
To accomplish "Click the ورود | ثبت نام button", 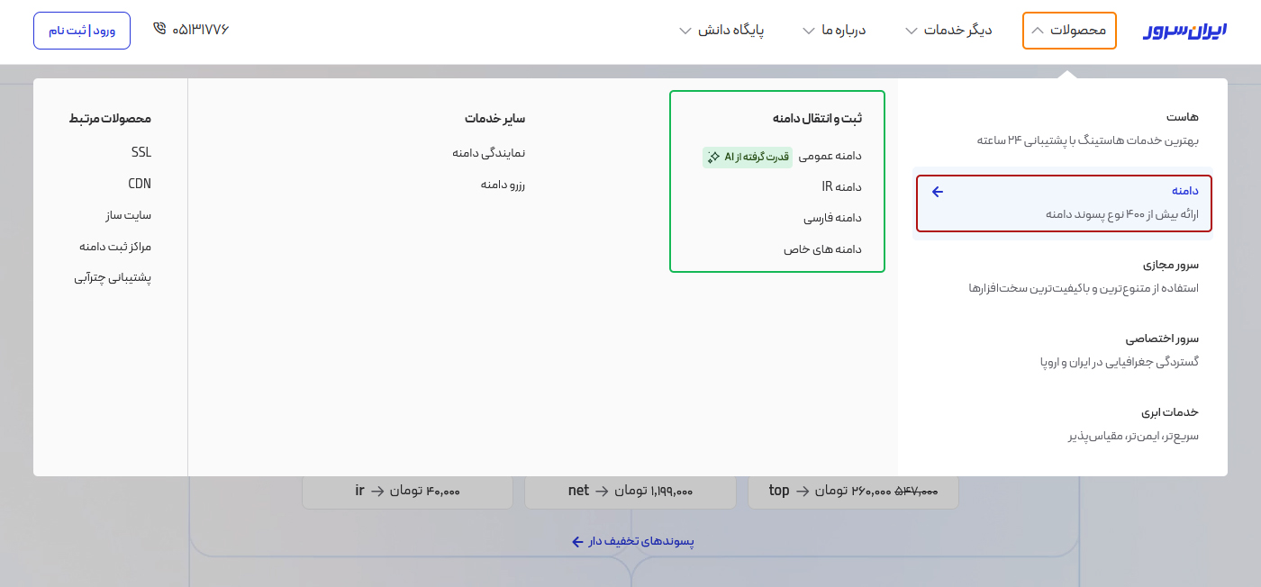I will click(x=82, y=31).
